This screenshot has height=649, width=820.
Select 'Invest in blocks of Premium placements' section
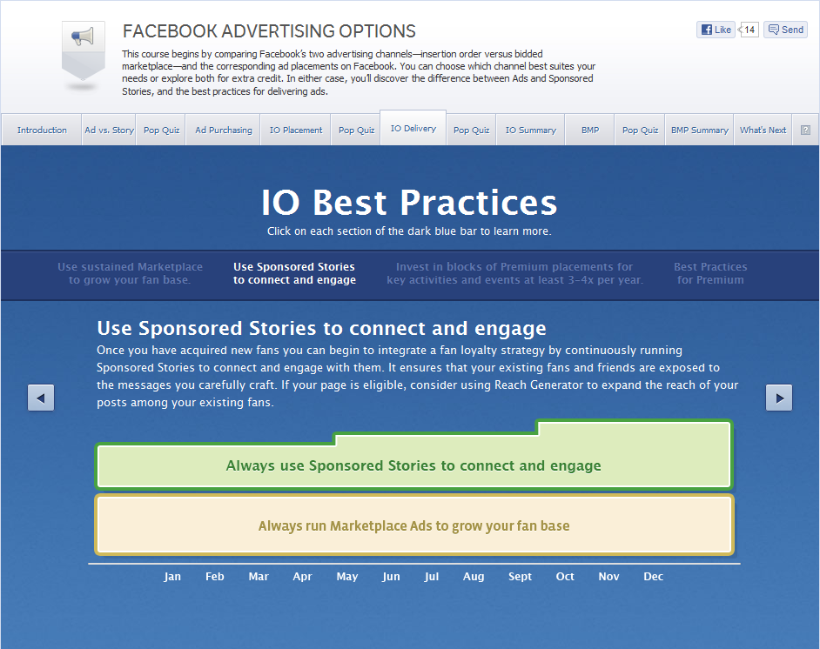(514, 273)
